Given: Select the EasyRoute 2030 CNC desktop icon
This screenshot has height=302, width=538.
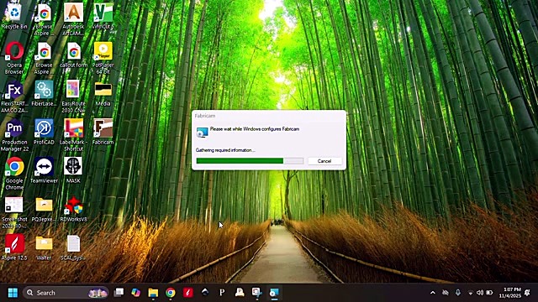Looking at the screenshot, I should tap(73, 96).
